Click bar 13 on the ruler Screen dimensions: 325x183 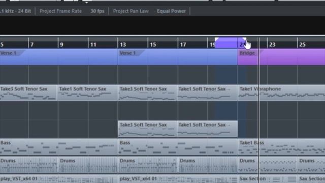[x=123, y=45]
